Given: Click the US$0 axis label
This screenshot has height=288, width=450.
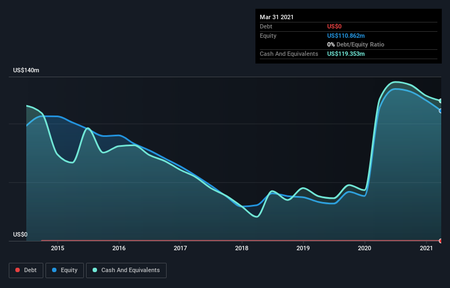Looking at the screenshot, I should tap(20, 234).
